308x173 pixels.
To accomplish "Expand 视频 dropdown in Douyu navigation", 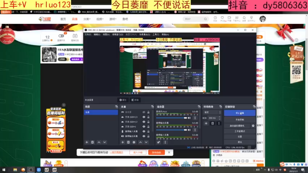I will click(x=100, y=19).
